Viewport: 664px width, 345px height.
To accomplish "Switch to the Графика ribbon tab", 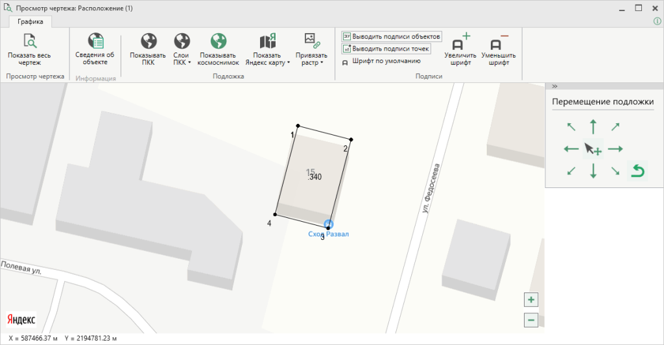I will (x=30, y=21).
